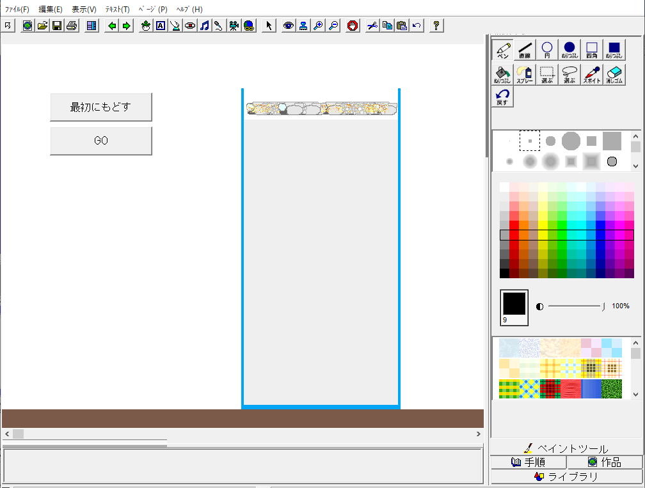Image resolution: width=645 pixels, height=488 pixels.
Task: Open the ファイル(F) menu
Action: pos(17,10)
